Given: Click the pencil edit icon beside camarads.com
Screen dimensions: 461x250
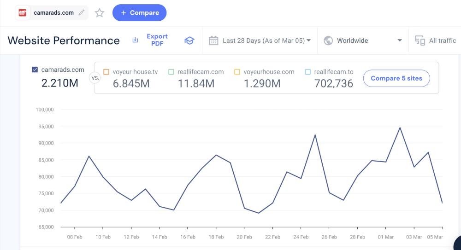Looking at the screenshot, I should pos(82,13).
